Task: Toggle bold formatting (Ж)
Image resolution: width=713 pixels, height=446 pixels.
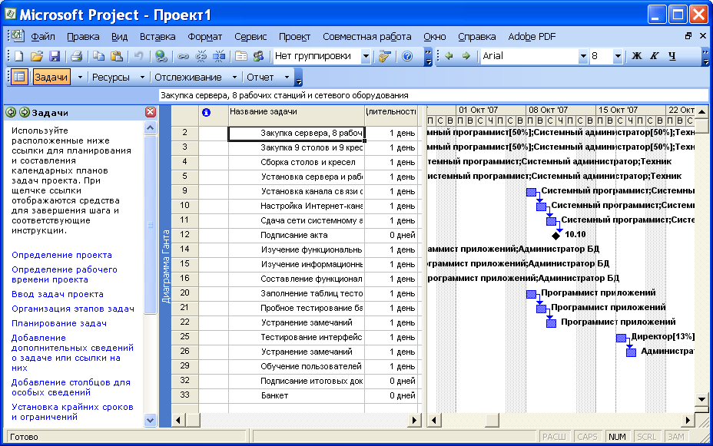Action: click(637, 56)
